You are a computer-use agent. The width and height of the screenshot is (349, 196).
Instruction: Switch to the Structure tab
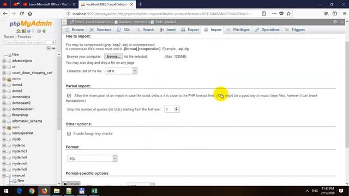coord(100,30)
